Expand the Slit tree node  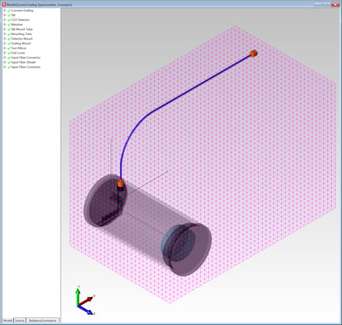point(5,15)
